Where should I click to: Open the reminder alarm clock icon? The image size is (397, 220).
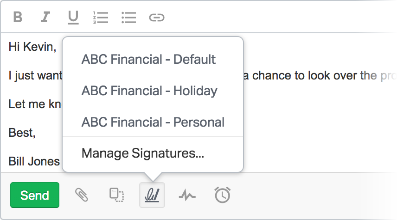point(223,195)
